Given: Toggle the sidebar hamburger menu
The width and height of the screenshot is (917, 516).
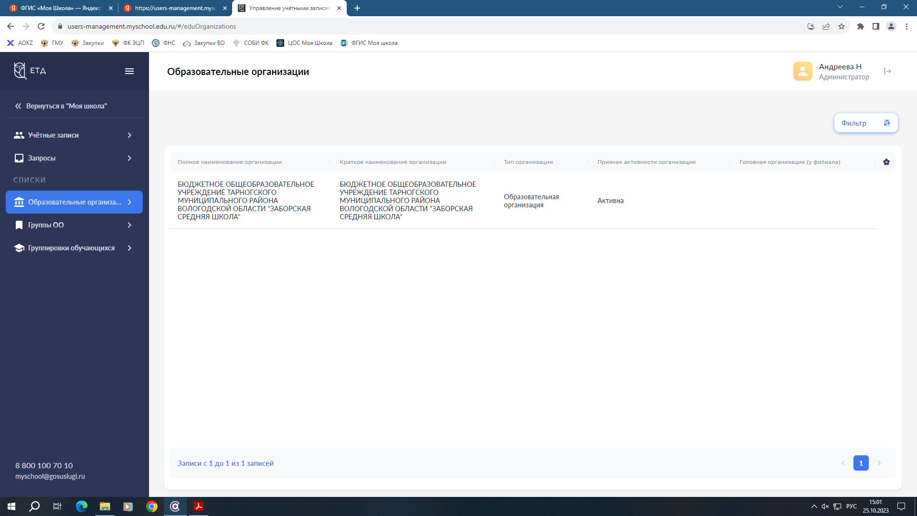Looking at the screenshot, I should [129, 71].
